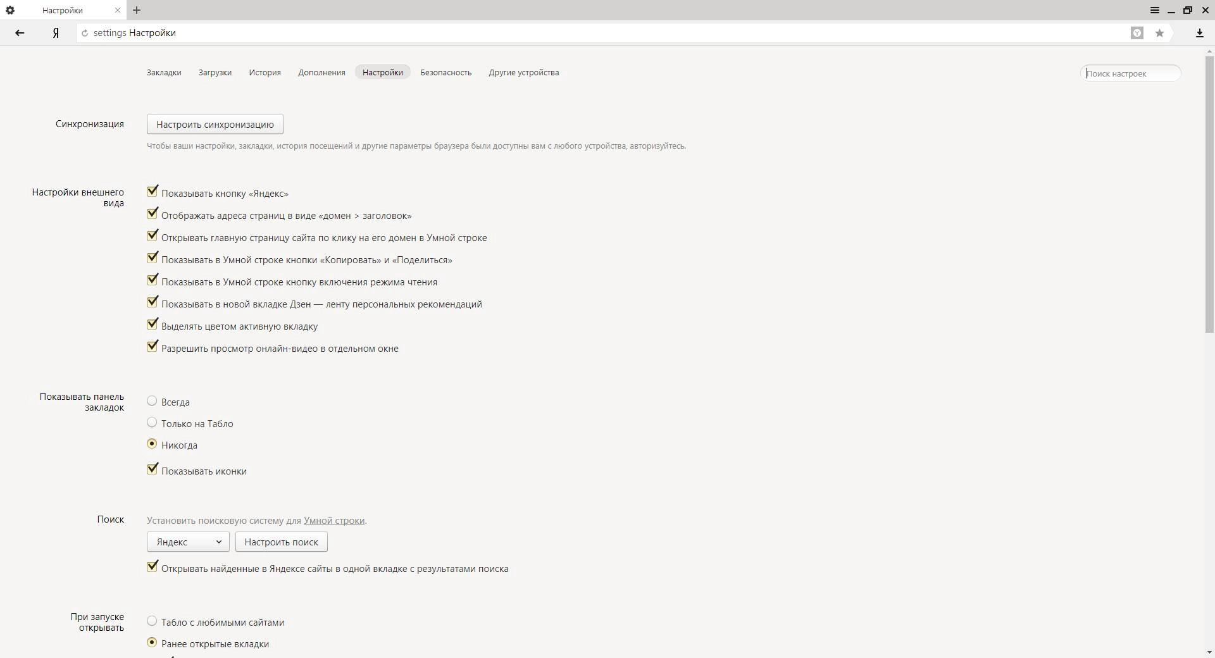
Task: Click the scrollbar down arrow
Action: pyautogui.click(x=1210, y=652)
